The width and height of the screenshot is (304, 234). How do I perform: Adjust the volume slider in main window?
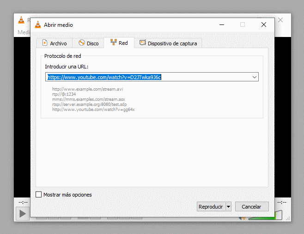click(x=278, y=215)
